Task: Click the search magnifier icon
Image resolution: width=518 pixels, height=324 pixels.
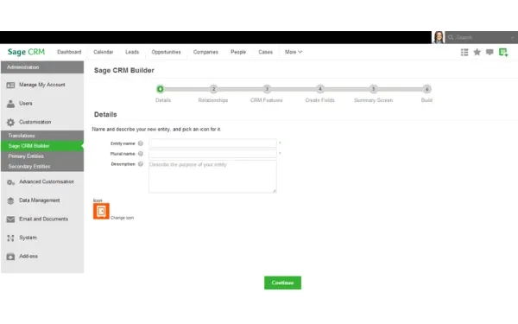Action: (451, 37)
